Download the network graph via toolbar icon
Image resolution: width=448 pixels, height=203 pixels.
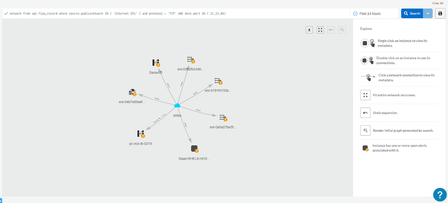click(309, 30)
